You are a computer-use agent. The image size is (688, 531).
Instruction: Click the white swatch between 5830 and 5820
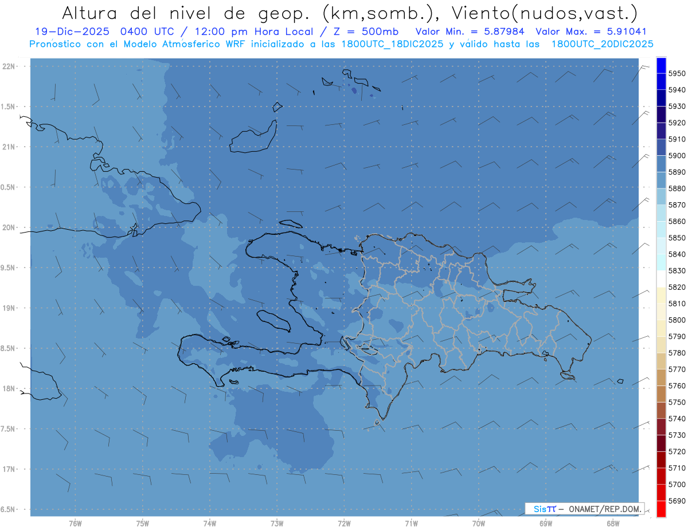point(661,279)
